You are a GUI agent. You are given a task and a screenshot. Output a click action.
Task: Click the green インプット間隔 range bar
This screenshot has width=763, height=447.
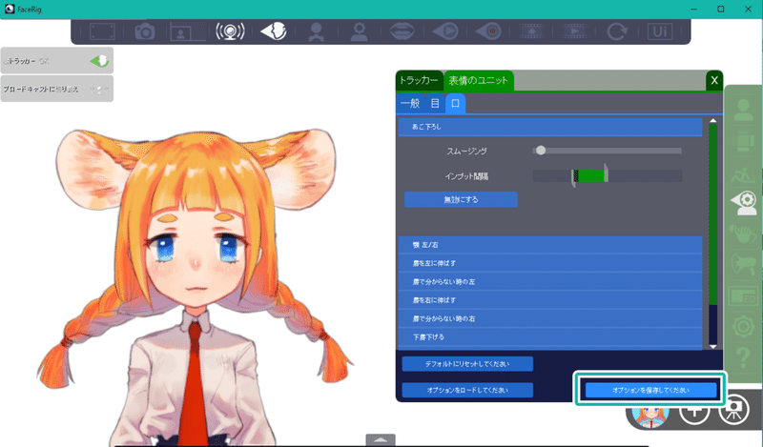pyautogui.click(x=590, y=175)
